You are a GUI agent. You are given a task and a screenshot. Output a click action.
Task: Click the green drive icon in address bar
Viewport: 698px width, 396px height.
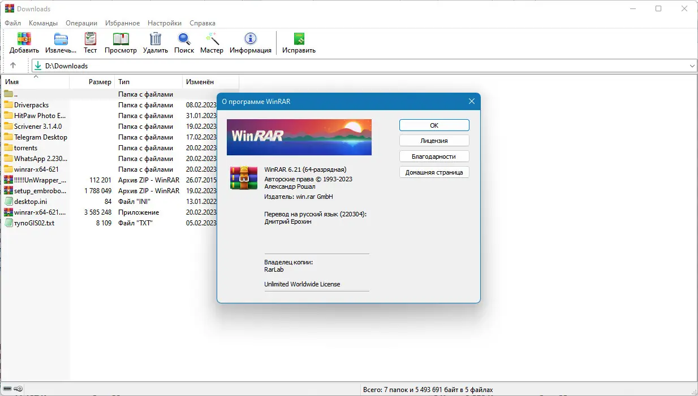coord(38,66)
